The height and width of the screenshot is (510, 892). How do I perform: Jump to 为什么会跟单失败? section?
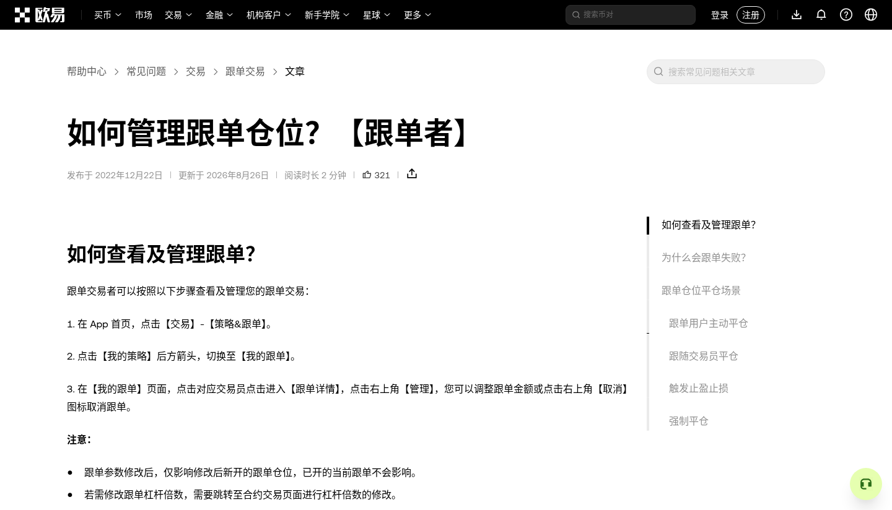point(704,257)
